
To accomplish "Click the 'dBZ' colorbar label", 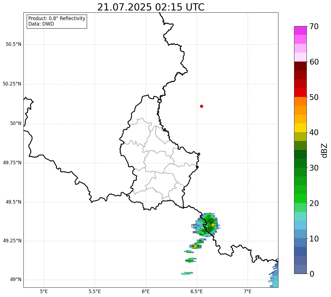I will coord(324,150).
